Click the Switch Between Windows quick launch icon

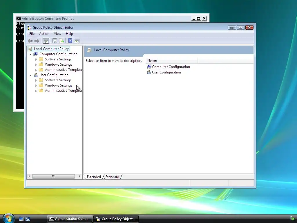28,219
